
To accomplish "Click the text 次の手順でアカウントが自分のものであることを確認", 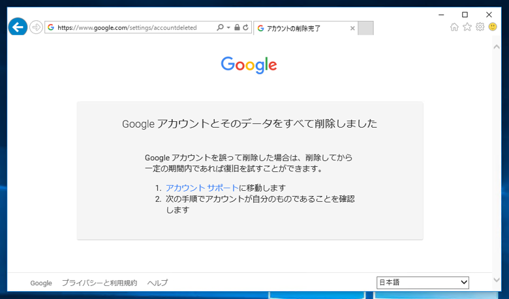I will 260,199.
